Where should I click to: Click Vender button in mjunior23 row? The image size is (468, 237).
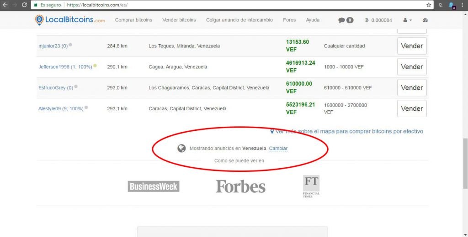(412, 46)
